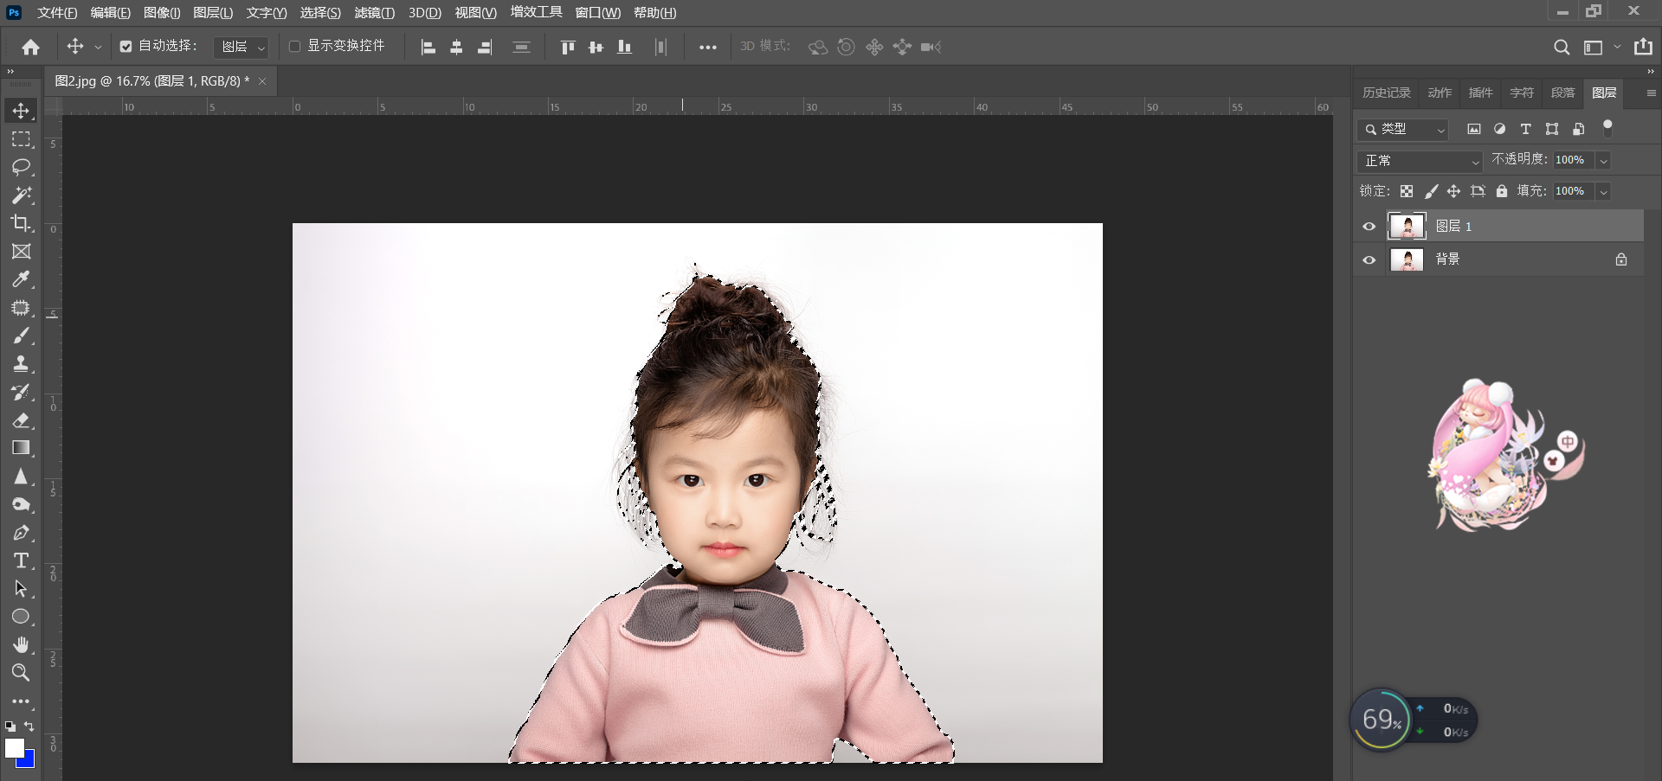Screen dimensions: 1662x781
Task: Click the blue background color swatch
Action: coord(23,758)
